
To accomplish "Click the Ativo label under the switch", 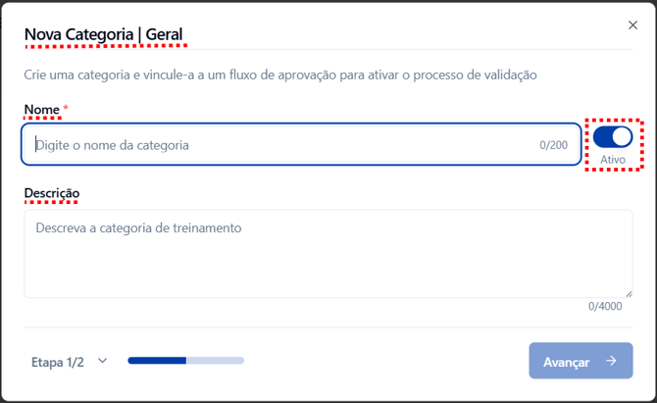I will click(x=613, y=159).
